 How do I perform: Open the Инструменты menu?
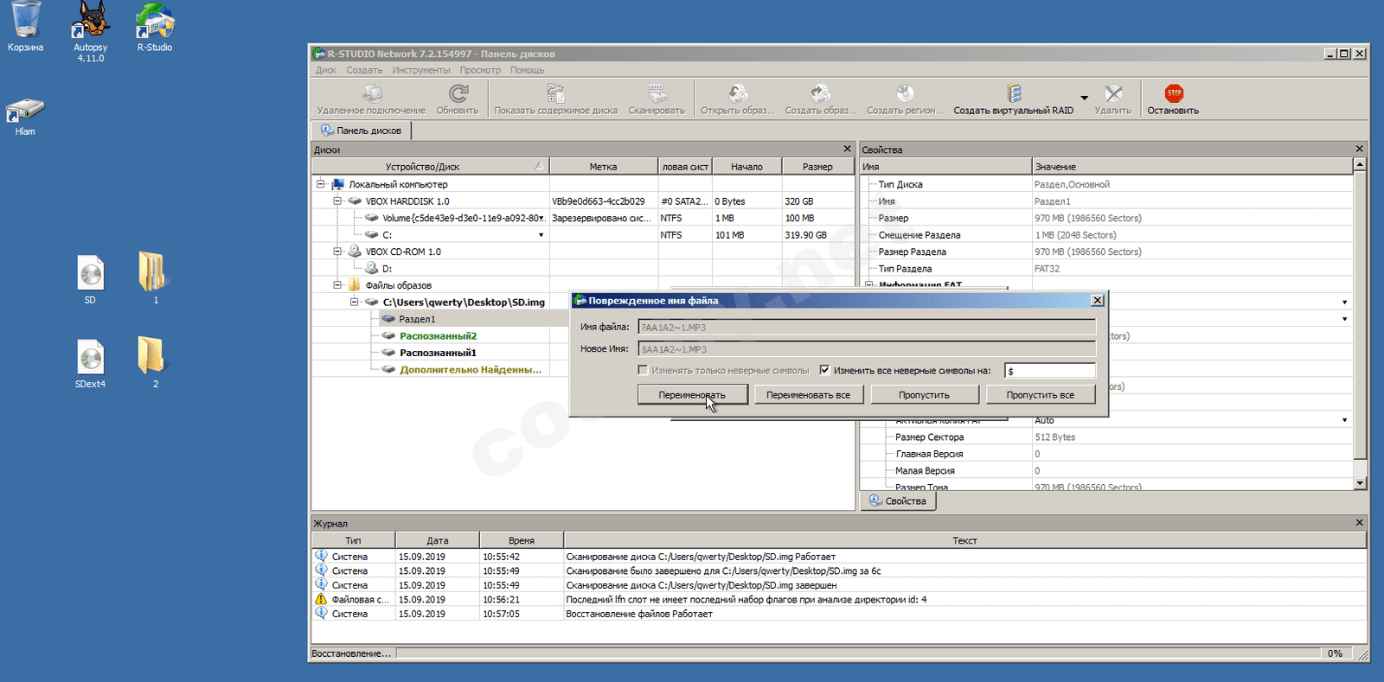tap(420, 70)
